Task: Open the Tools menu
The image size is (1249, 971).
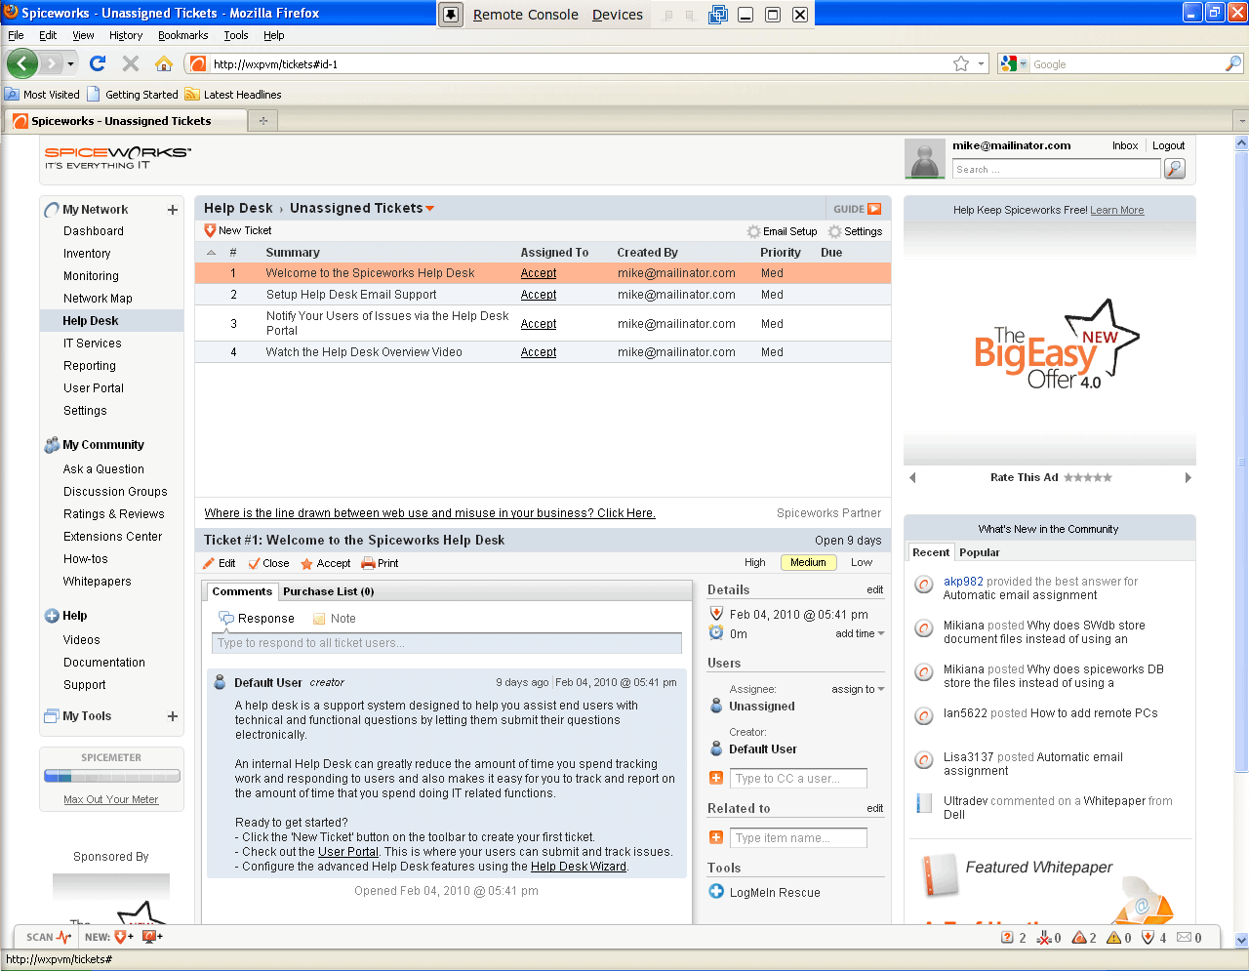Action: tap(235, 35)
